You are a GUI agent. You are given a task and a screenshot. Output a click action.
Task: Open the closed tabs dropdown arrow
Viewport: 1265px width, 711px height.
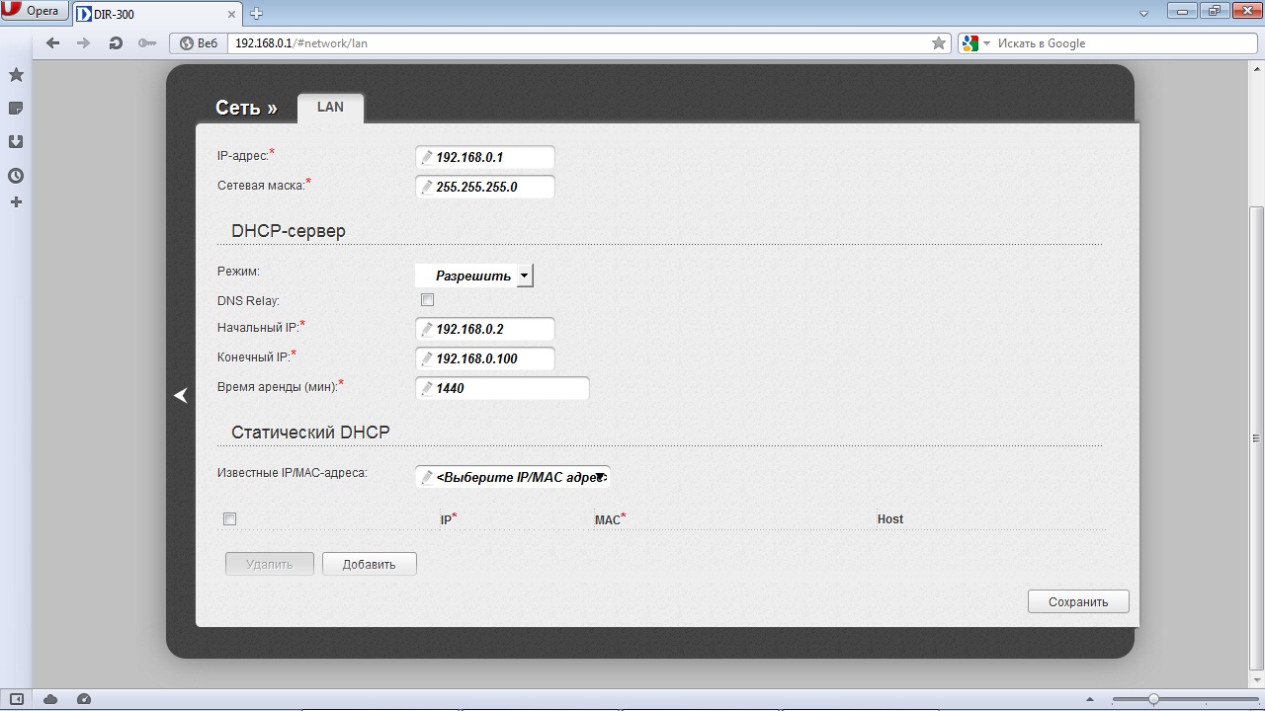[1144, 14]
